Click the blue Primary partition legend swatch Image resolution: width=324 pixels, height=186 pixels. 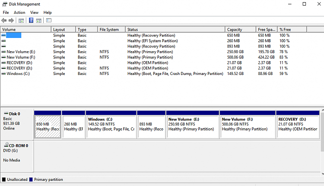[31, 180]
